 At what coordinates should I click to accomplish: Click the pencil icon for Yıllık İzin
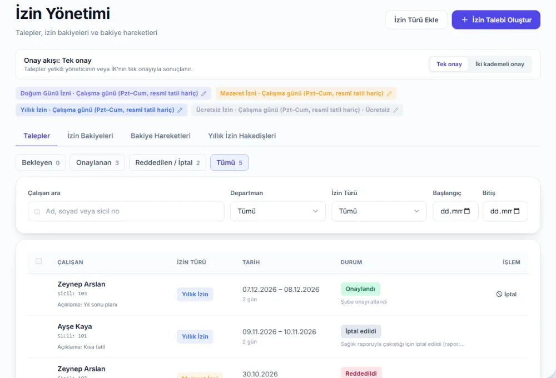point(180,110)
